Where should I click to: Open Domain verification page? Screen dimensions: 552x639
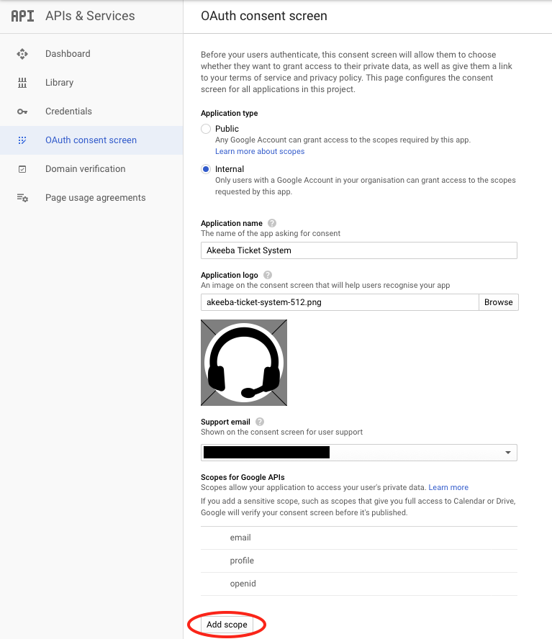(x=85, y=168)
